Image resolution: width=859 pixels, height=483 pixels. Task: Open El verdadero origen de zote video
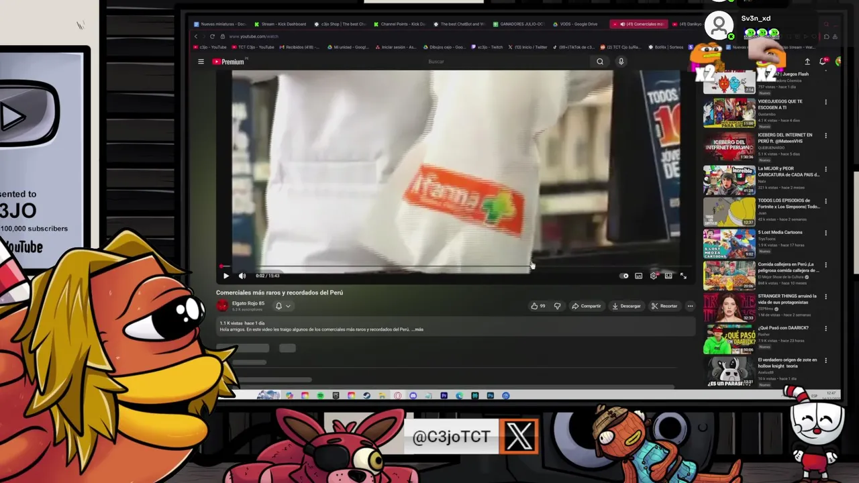tap(729, 371)
